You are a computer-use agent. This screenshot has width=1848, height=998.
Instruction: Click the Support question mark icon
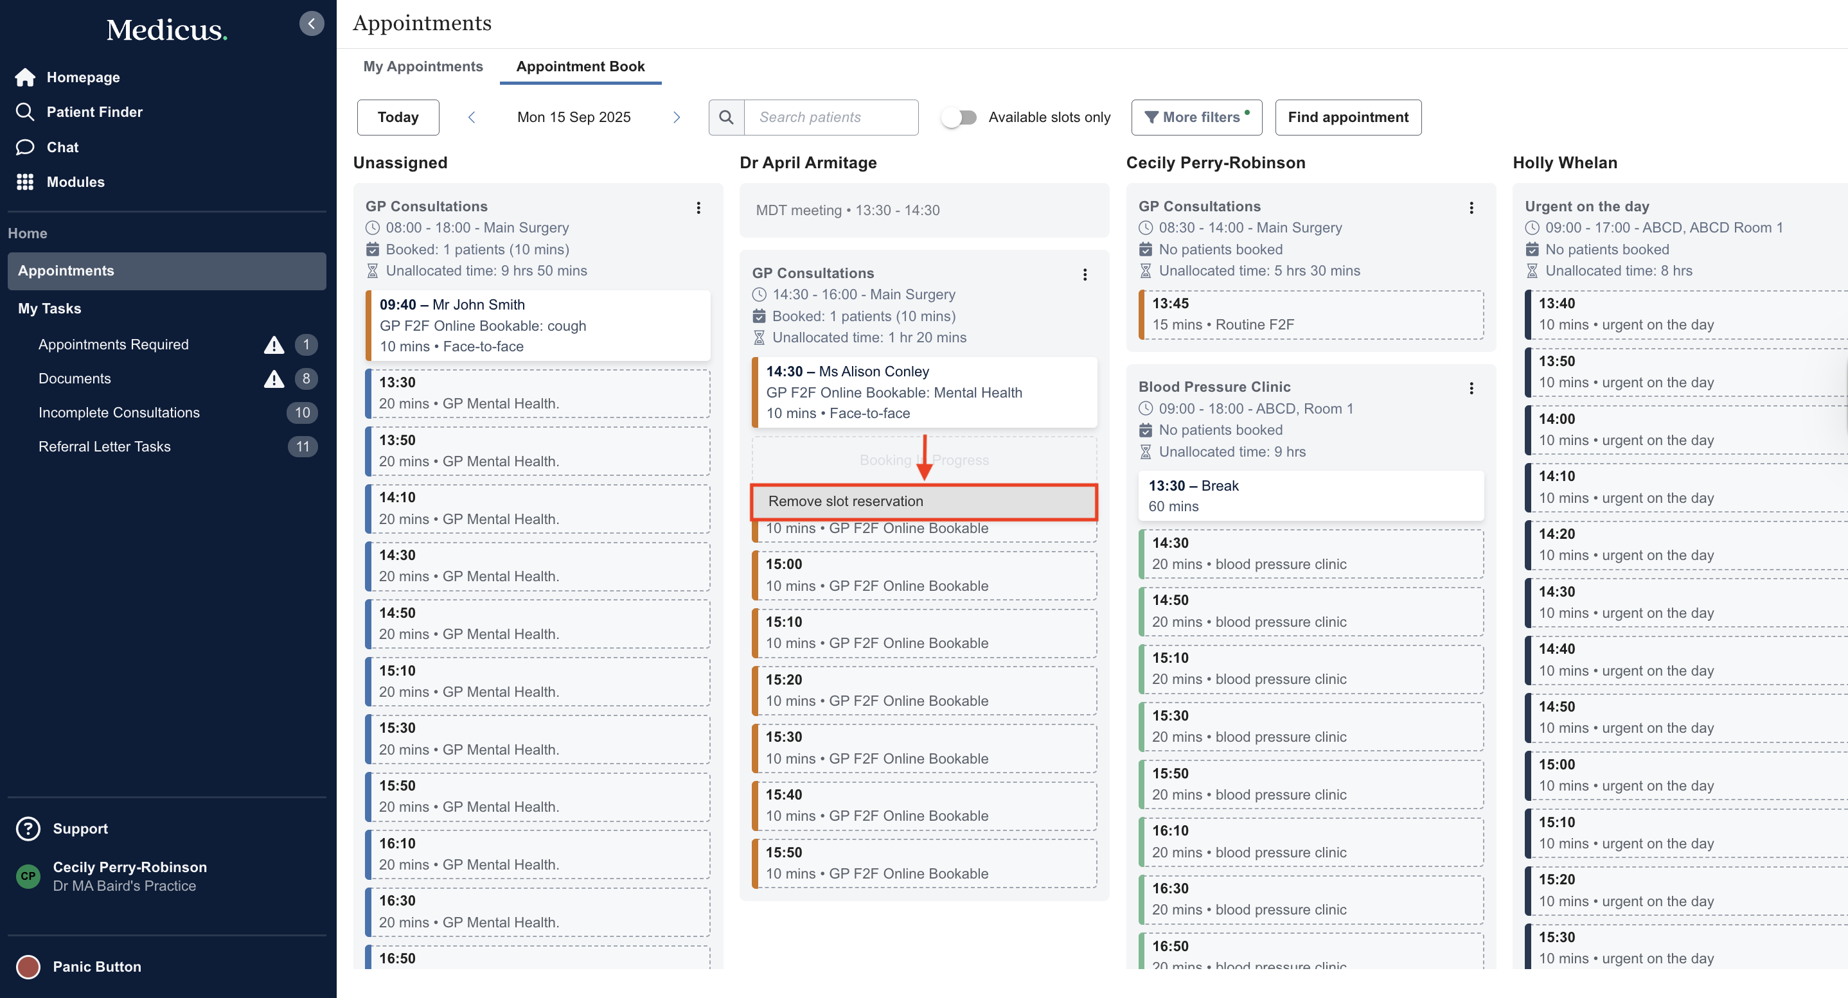[x=28, y=828]
